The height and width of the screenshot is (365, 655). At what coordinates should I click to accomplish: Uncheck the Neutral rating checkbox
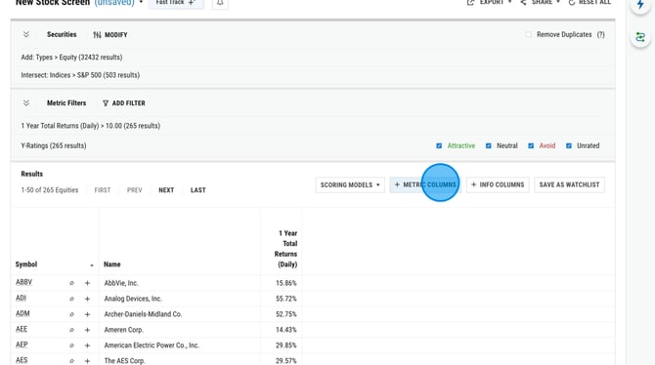pyautogui.click(x=489, y=145)
